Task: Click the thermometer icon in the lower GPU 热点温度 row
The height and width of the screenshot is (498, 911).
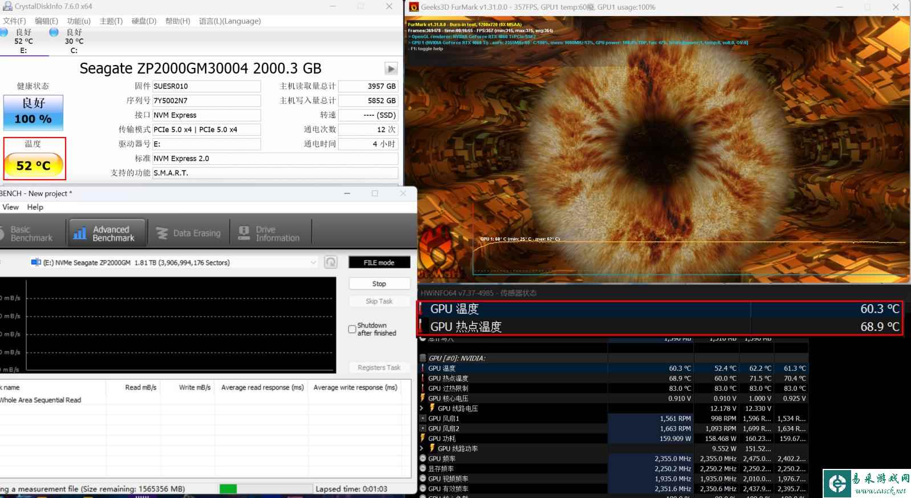Action: [x=422, y=378]
